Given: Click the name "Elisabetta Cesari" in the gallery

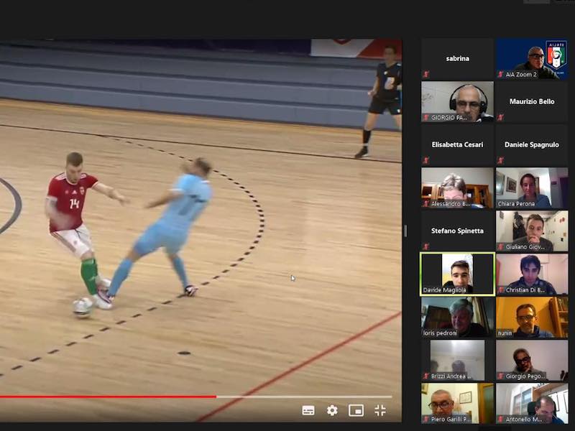Looking at the screenshot, I should (x=457, y=144).
